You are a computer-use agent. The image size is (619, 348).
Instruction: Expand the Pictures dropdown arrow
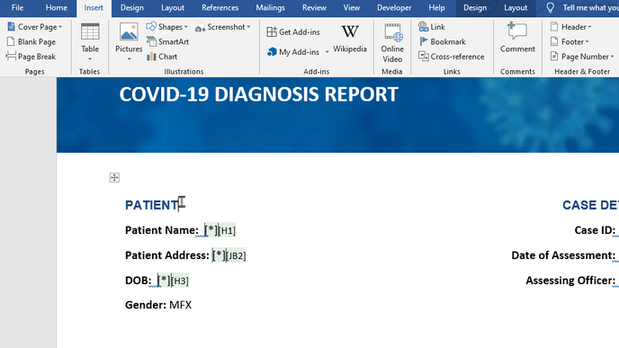[129, 59]
